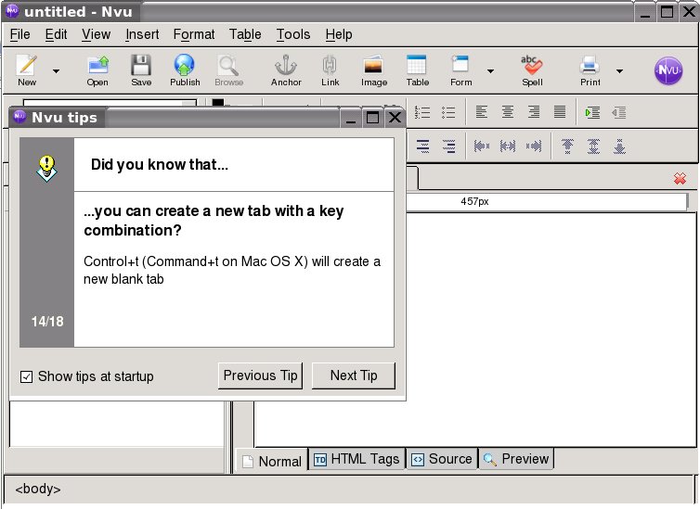
Task: Click the Open file toolbar icon
Action: tap(97, 70)
